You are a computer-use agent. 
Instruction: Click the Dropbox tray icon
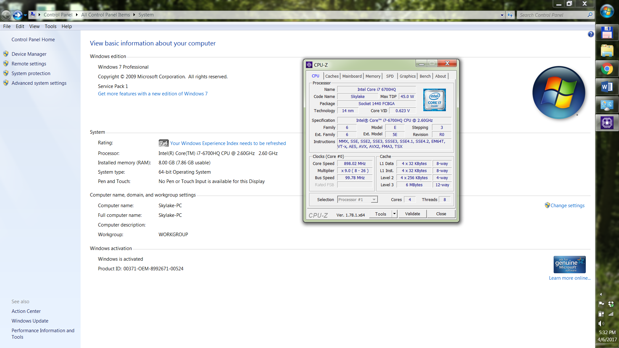(611, 304)
